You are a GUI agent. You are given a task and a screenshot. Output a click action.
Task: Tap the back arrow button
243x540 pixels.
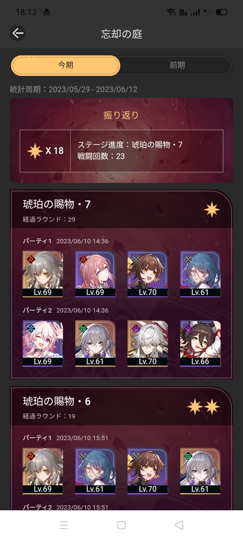(18, 33)
